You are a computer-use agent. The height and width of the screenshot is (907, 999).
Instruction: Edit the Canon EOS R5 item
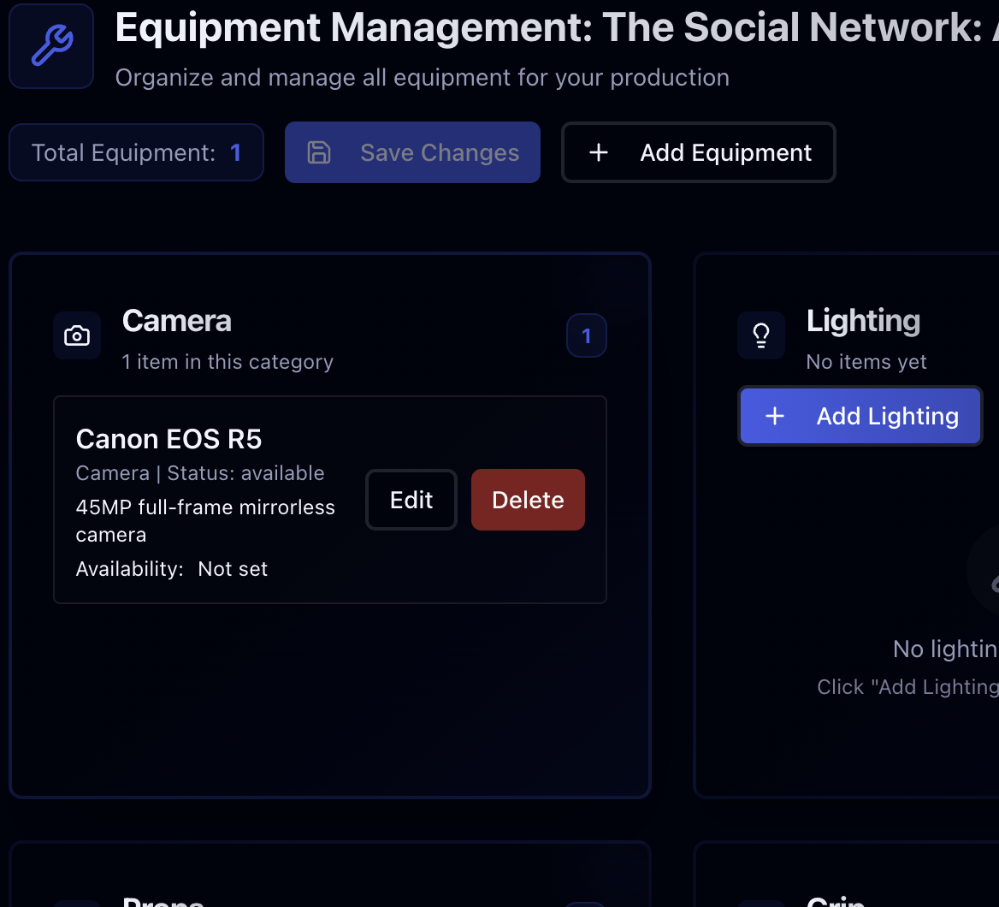tap(411, 500)
